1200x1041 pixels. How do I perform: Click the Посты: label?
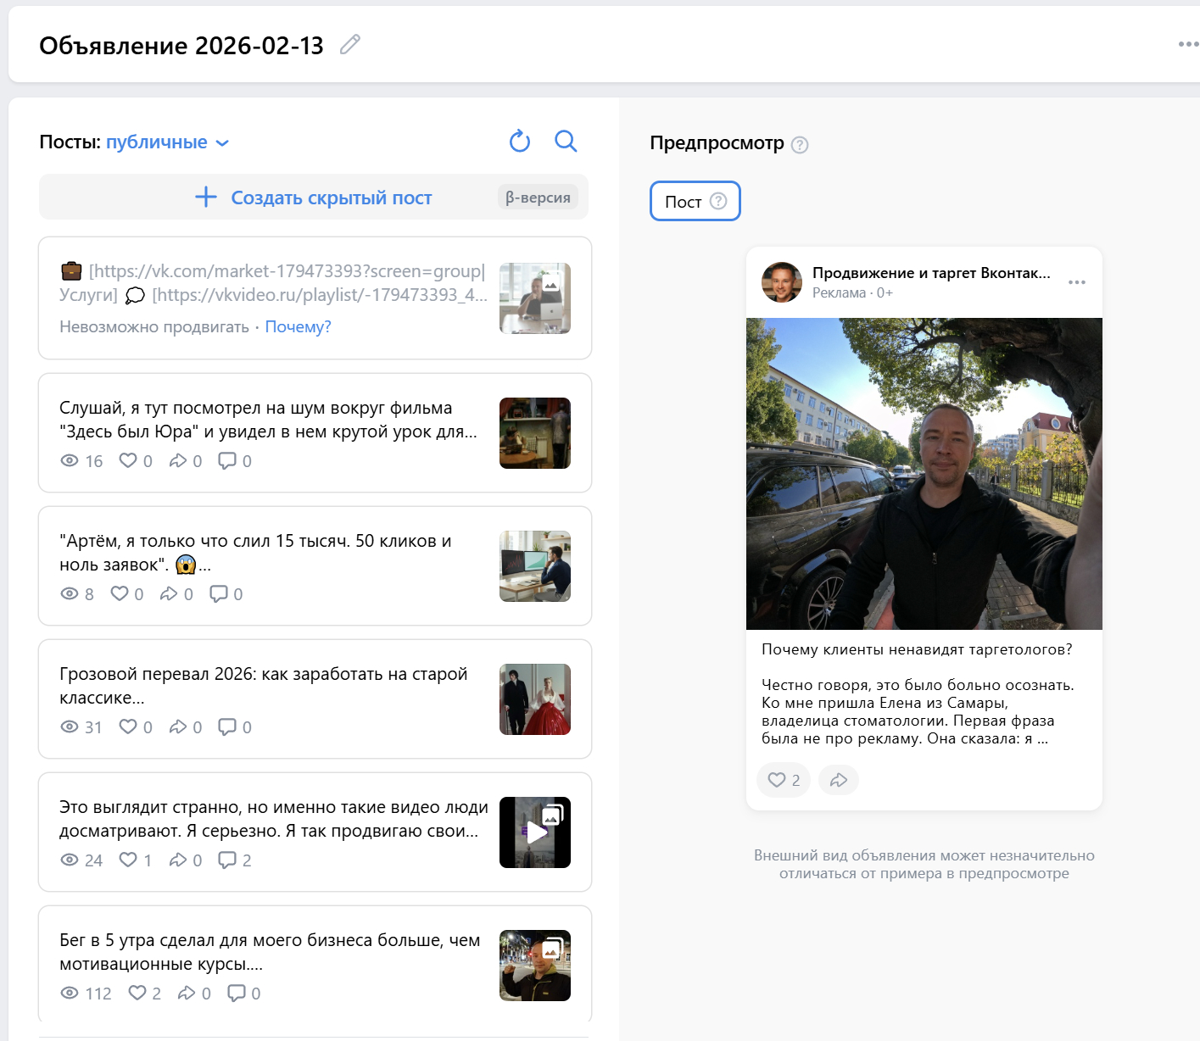pyautogui.click(x=70, y=142)
